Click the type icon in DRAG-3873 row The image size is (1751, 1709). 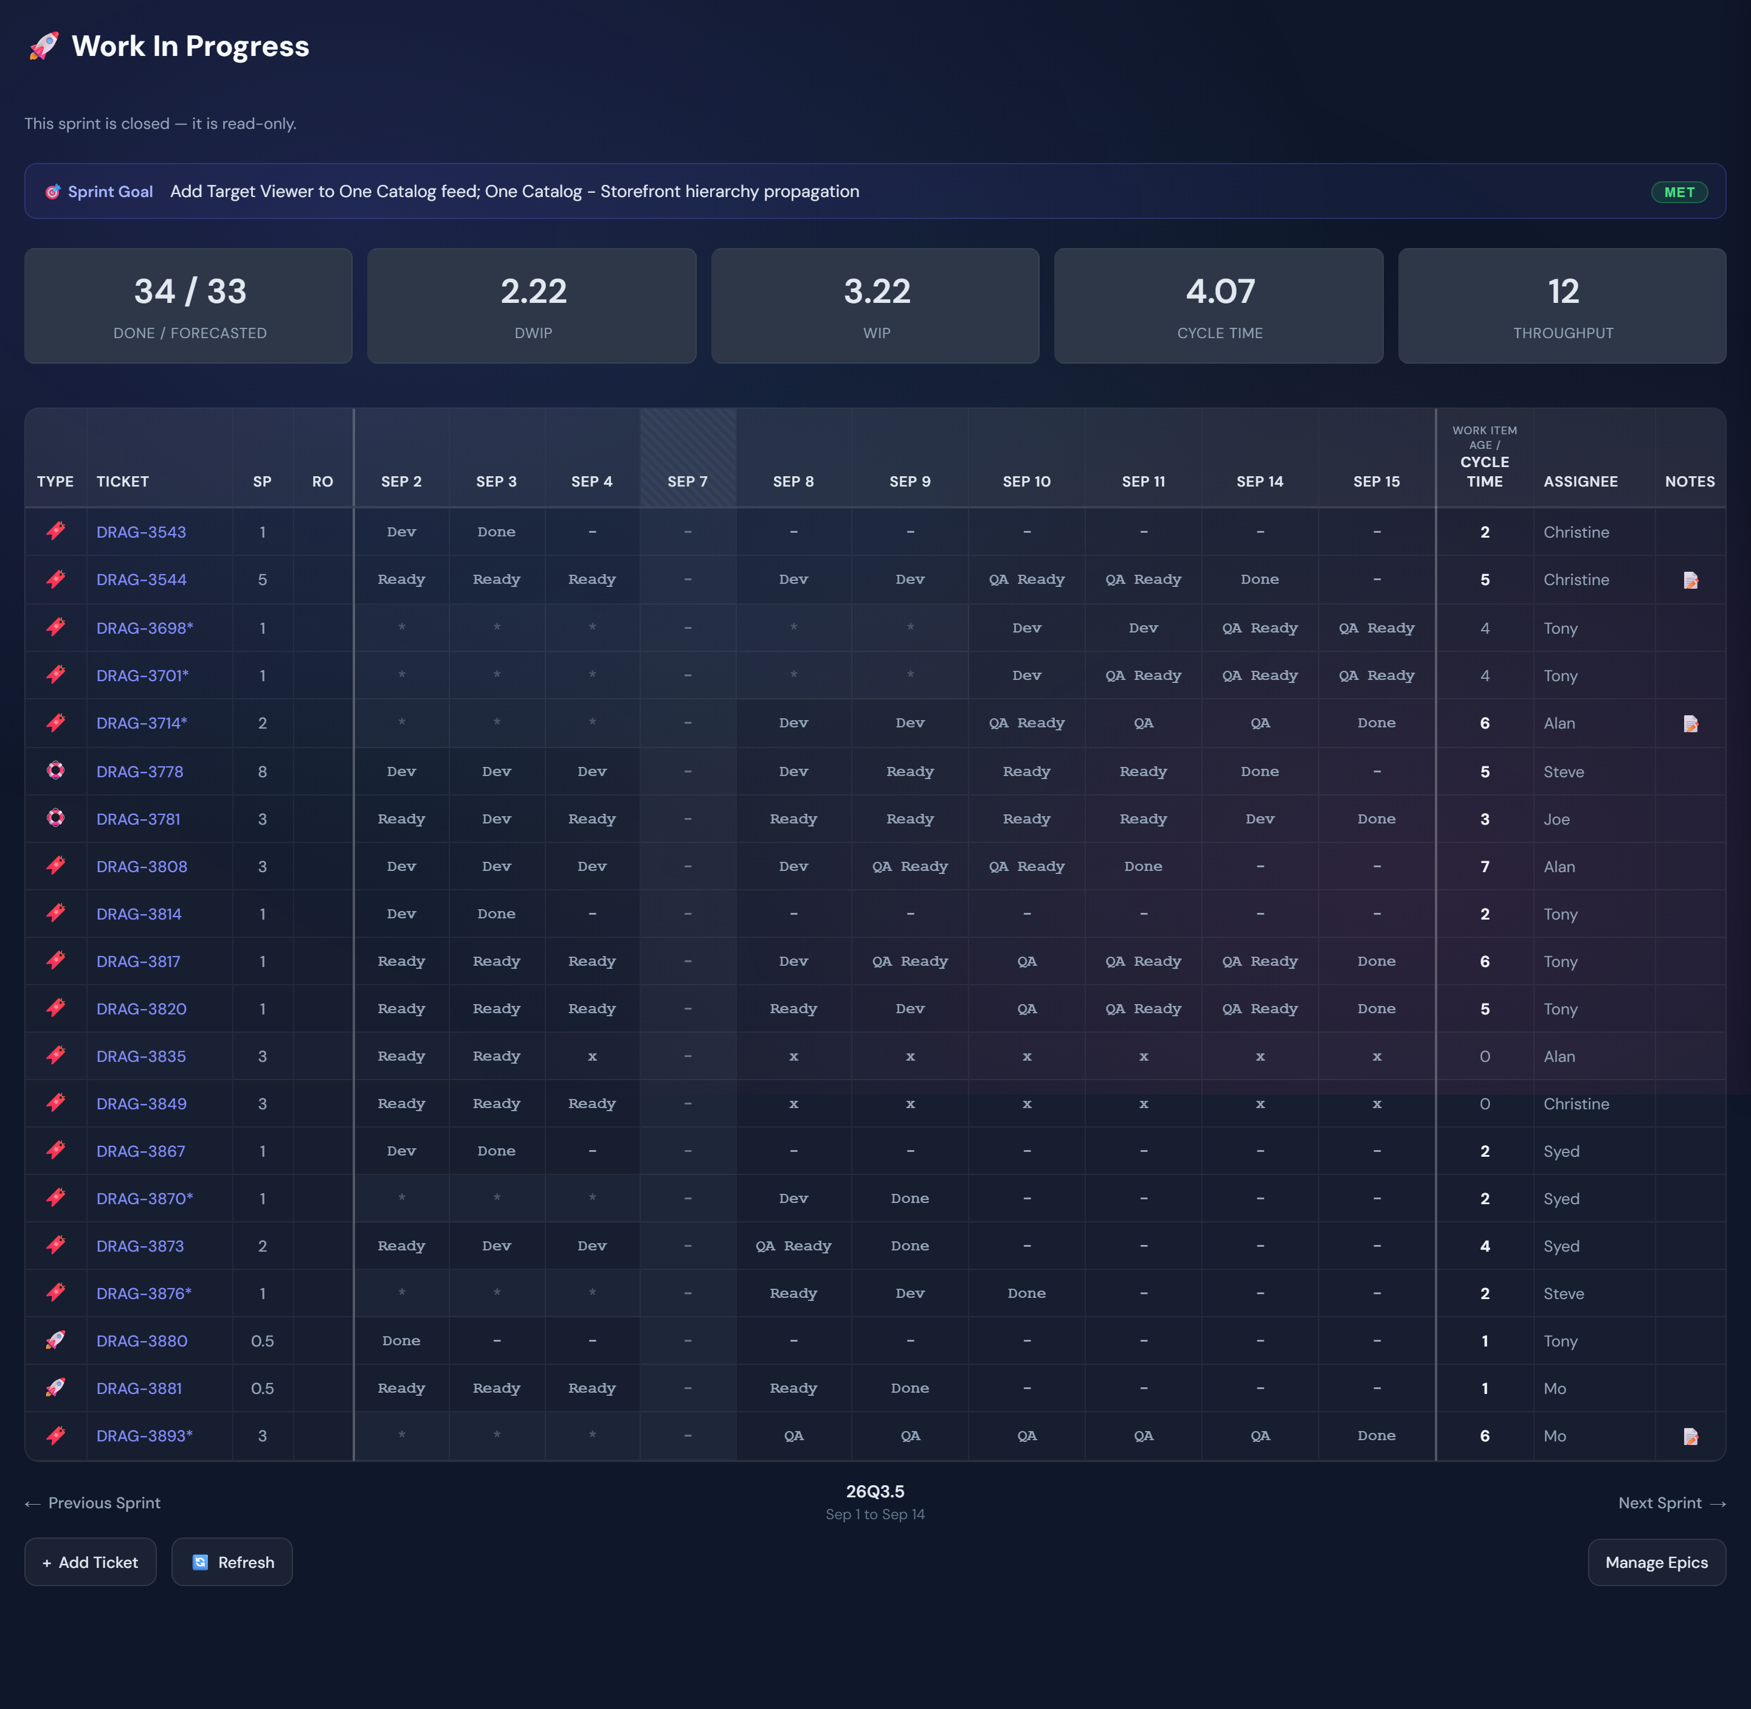pos(56,1245)
